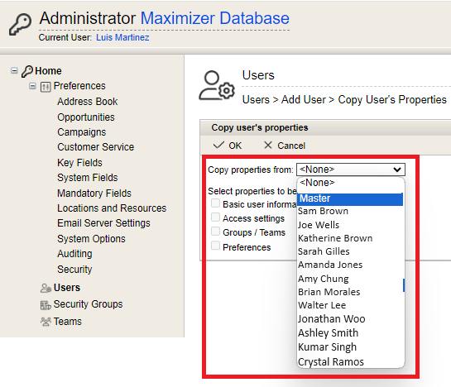Tick the Groups / Teams checkbox

click(x=215, y=232)
